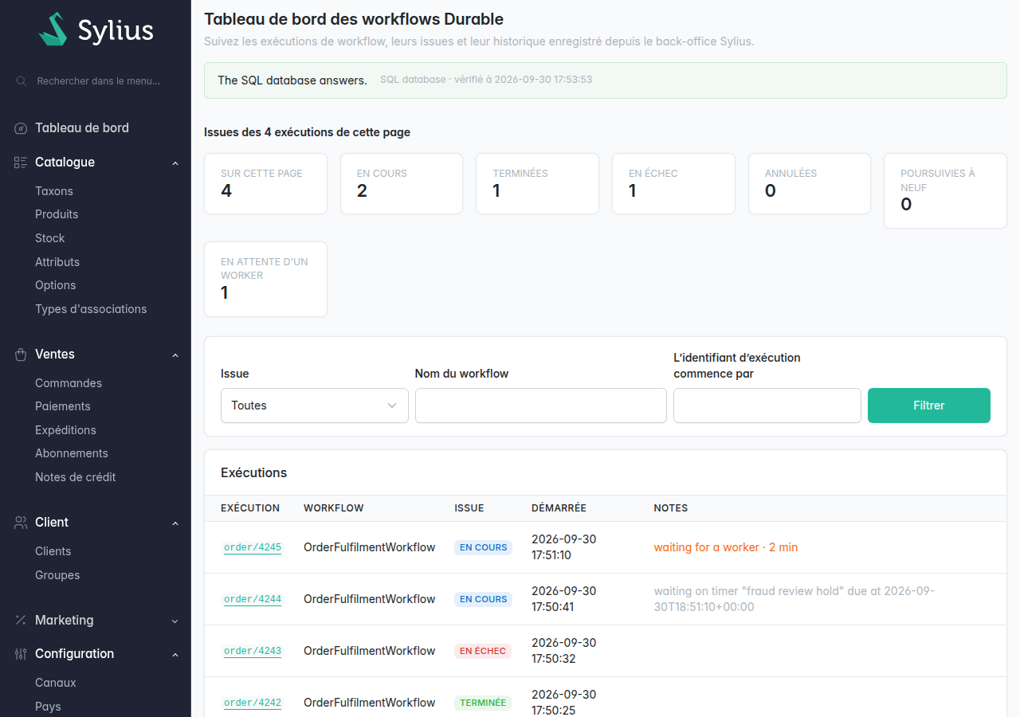Open the Abonnements menu item

point(72,453)
